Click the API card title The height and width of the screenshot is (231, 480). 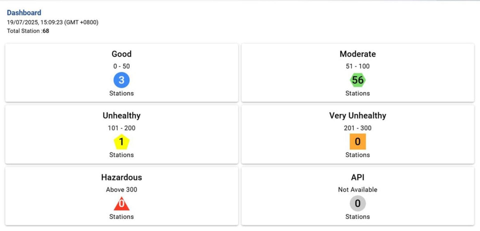tap(357, 177)
